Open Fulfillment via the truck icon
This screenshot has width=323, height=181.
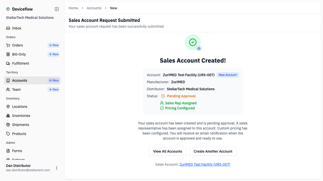point(8,63)
